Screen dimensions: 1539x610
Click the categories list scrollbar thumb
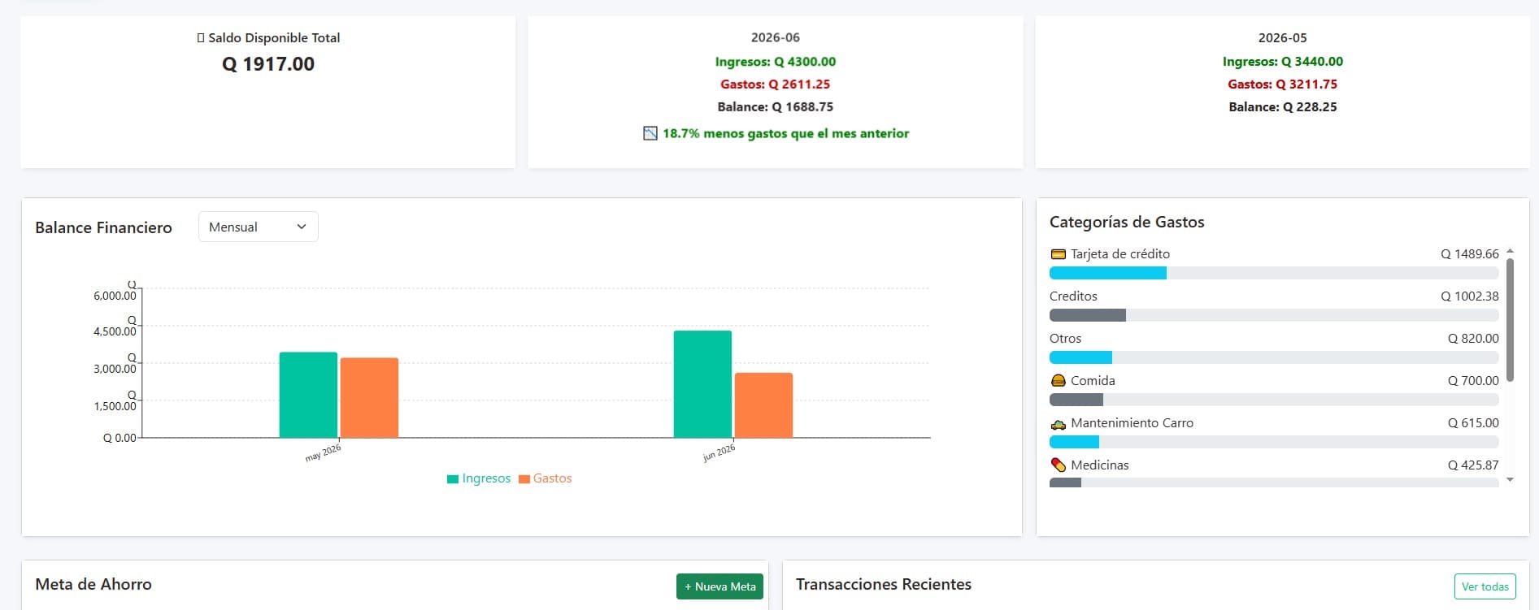click(x=1510, y=319)
